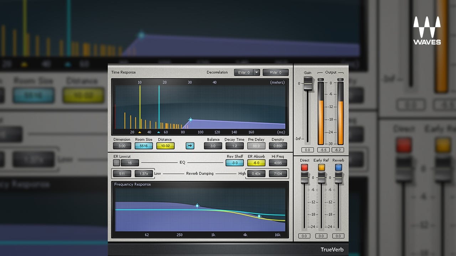This screenshot has width=456, height=256.
Task: Select the reverb onset node in Time Response display
Action: 191,120
